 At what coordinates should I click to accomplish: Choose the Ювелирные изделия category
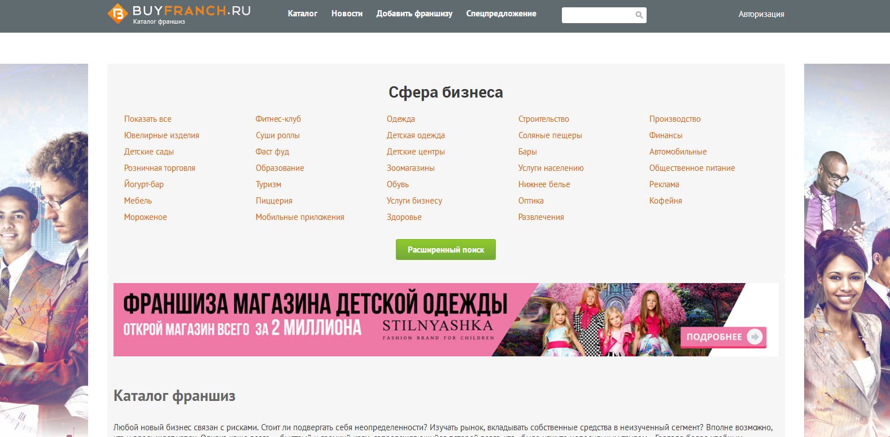pyautogui.click(x=162, y=135)
